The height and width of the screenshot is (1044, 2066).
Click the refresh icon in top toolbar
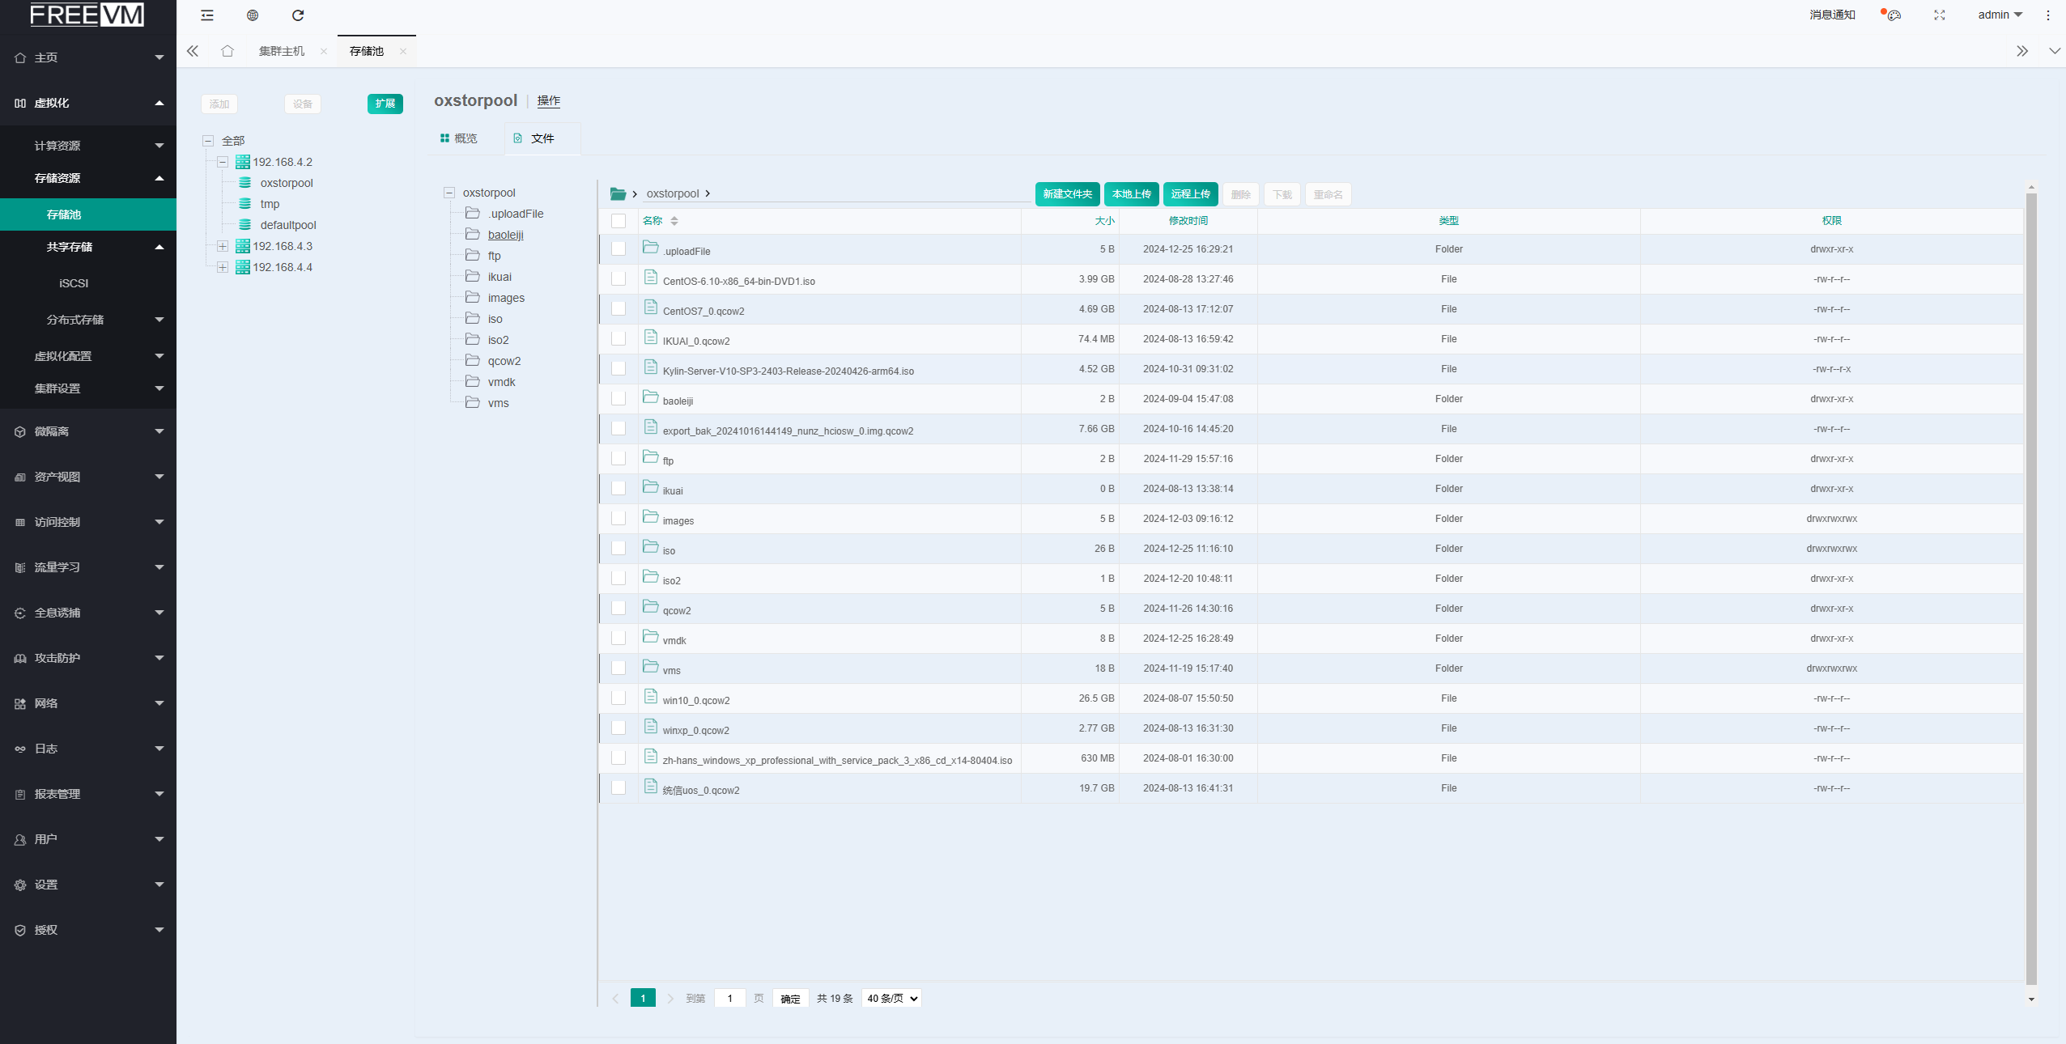click(x=298, y=15)
